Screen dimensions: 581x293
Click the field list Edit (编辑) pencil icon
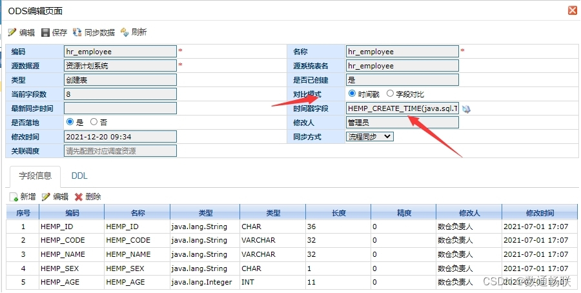pyautogui.click(x=46, y=197)
